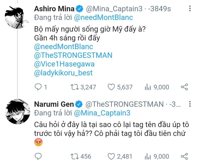Share Narumi Gen's tweet
The image size is (200, 162).
184,156
